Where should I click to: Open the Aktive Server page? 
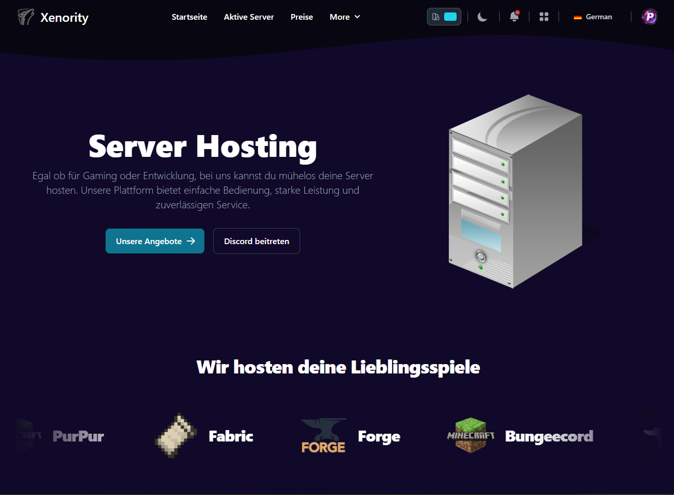pos(249,17)
